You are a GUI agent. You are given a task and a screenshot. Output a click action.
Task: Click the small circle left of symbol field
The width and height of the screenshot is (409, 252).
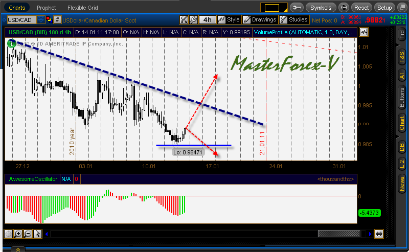click(4, 20)
